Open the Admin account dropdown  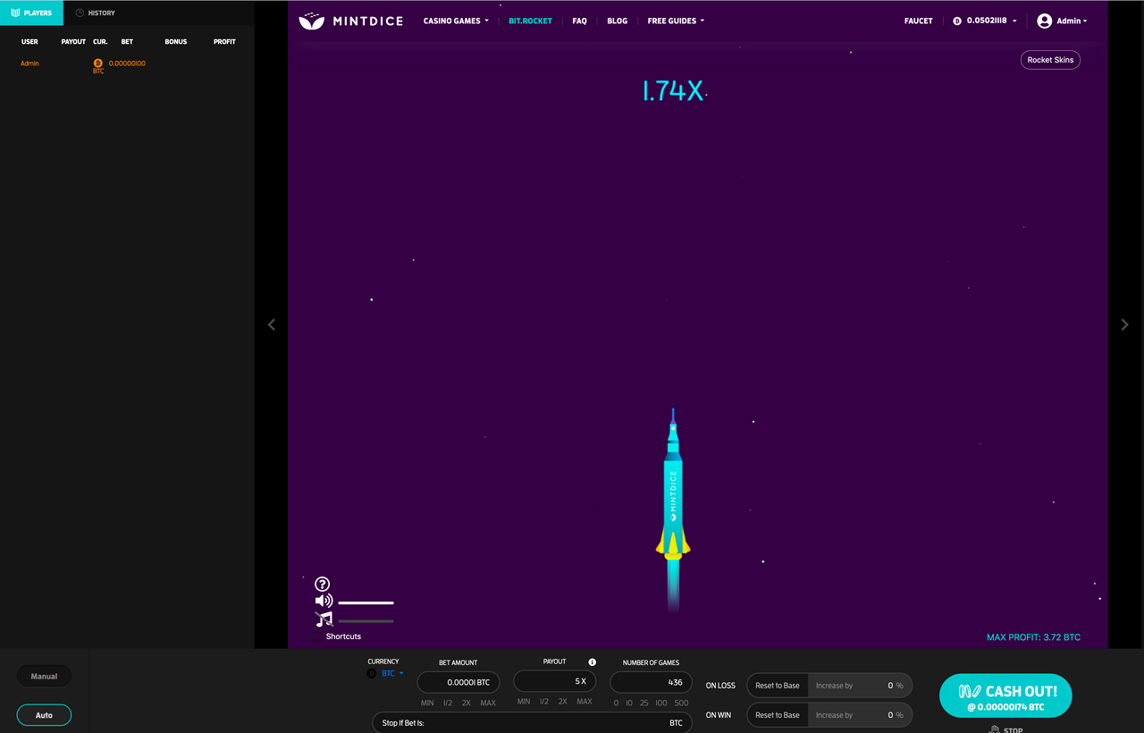[x=1072, y=21]
